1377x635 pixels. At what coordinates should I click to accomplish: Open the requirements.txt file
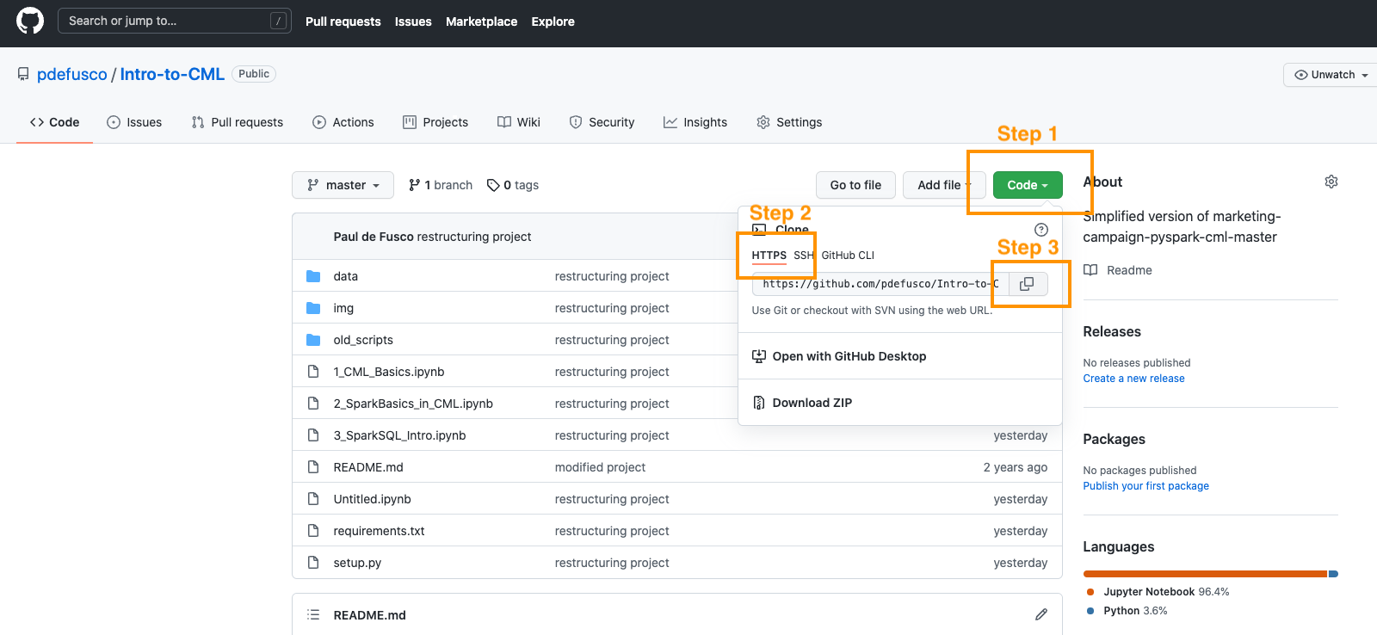379,531
